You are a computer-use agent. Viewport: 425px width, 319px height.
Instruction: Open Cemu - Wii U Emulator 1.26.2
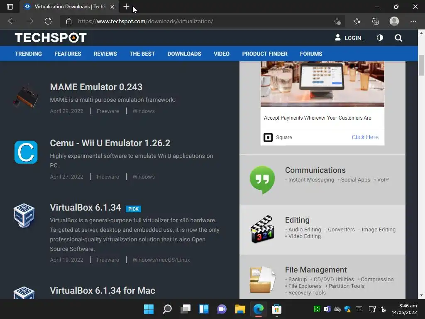110,143
